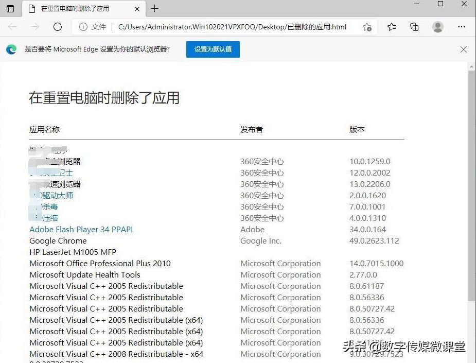The height and width of the screenshot is (363, 476).
Task: Click the 文件 site information icon
Action: 84,27
